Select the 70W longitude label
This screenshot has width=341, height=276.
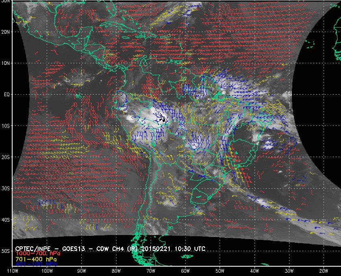(151, 271)
